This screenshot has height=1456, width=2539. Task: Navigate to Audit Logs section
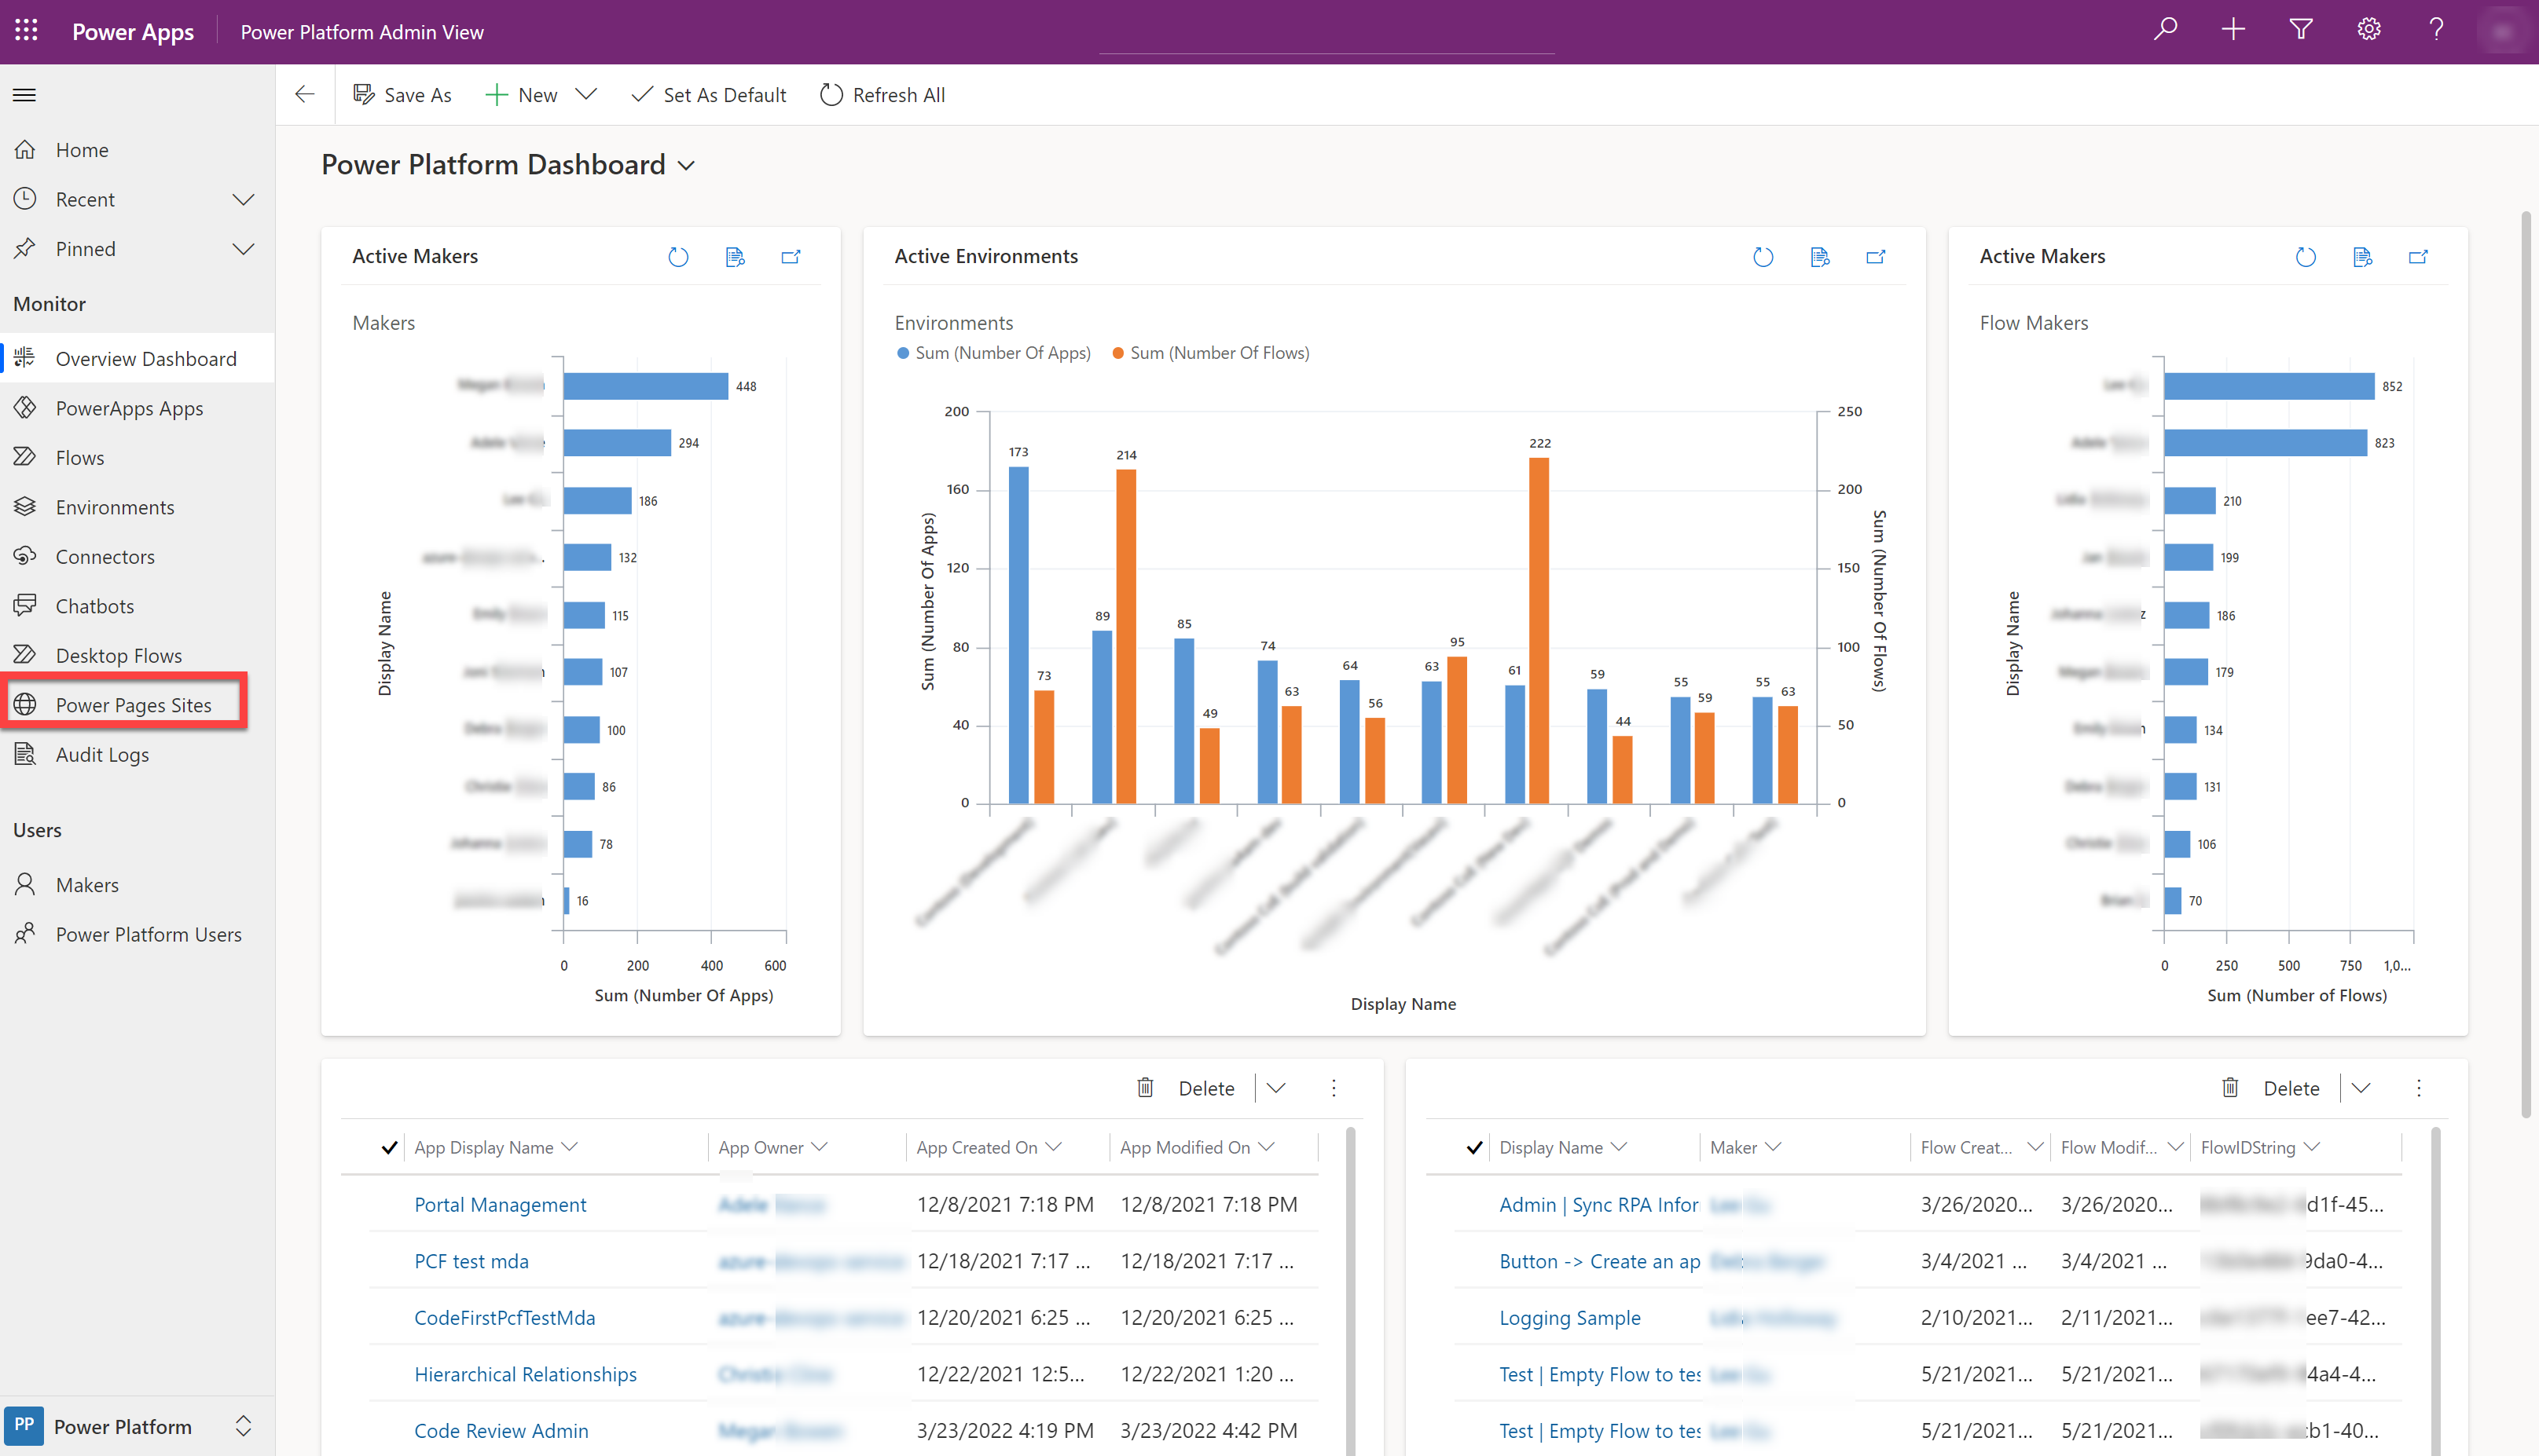[99, 753]
